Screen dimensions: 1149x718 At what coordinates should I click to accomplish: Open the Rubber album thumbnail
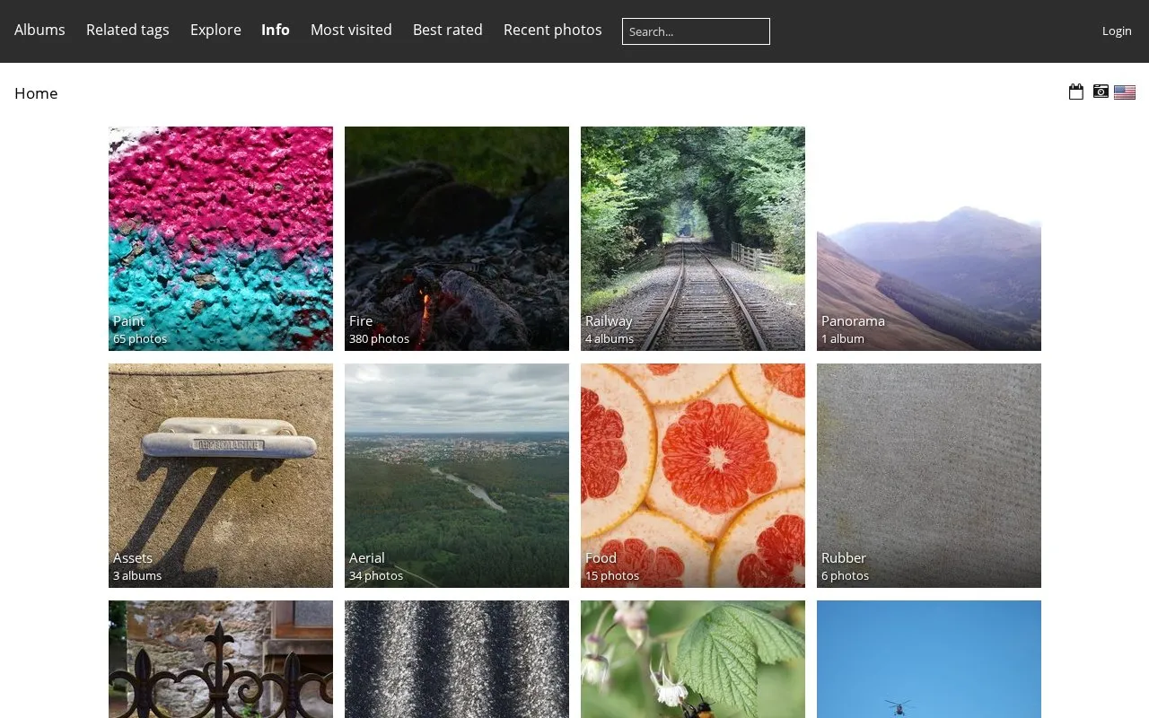click(929, 476)
